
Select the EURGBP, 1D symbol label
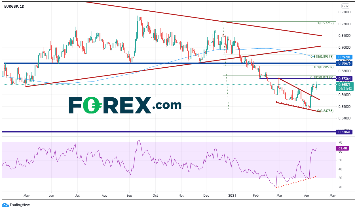[x=14, y=6]
